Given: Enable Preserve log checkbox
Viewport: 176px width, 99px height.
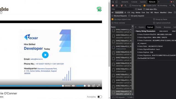Looking at the screenshot, I should click(130, 5).
